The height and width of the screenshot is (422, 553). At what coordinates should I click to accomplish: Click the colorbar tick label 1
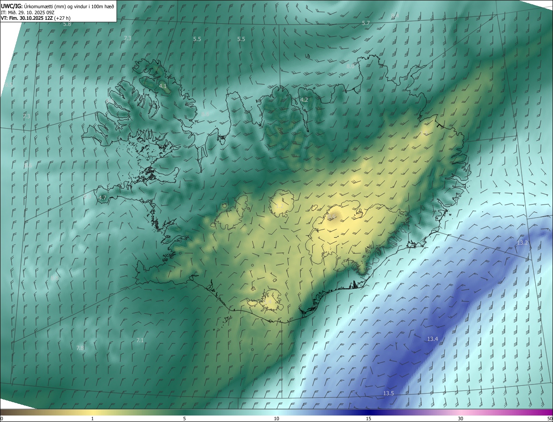click(92, 419)
